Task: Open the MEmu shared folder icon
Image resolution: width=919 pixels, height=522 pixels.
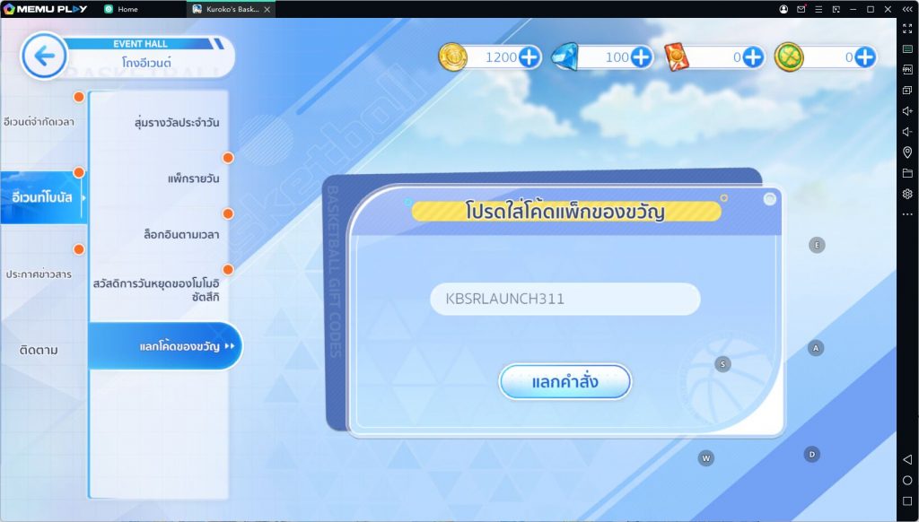Action: (x=907, y=173)
